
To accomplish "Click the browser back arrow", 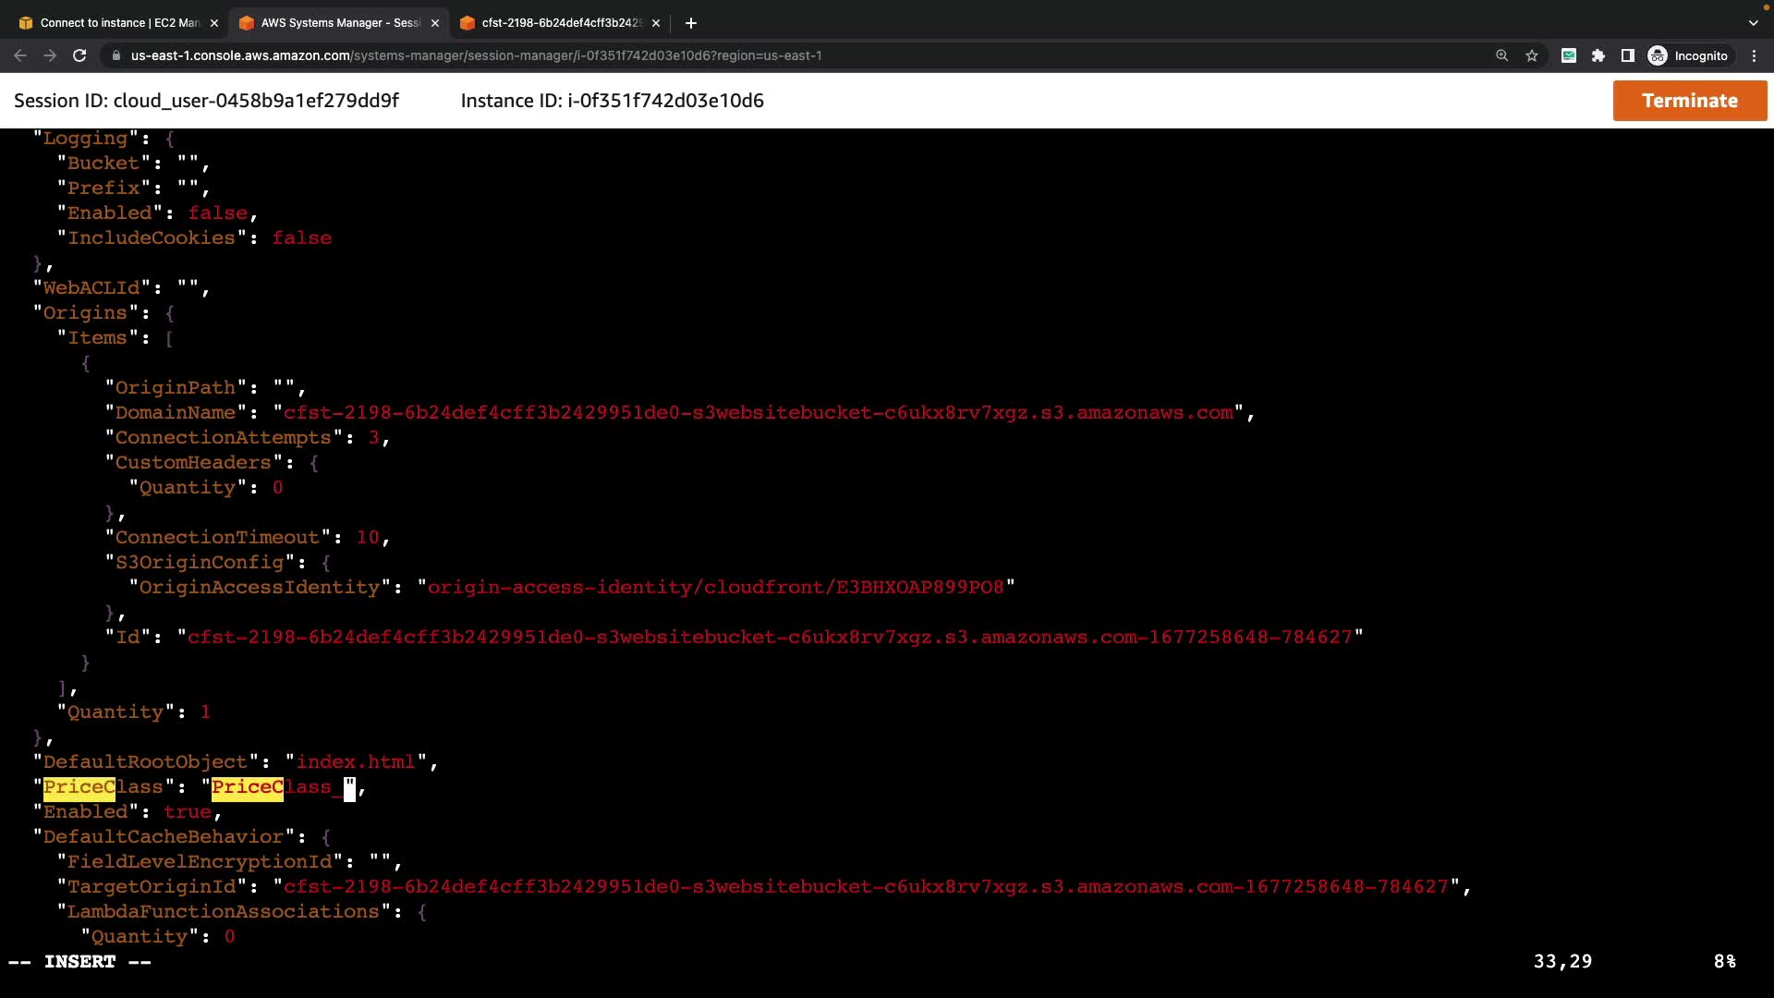I will tap(20, 55).
